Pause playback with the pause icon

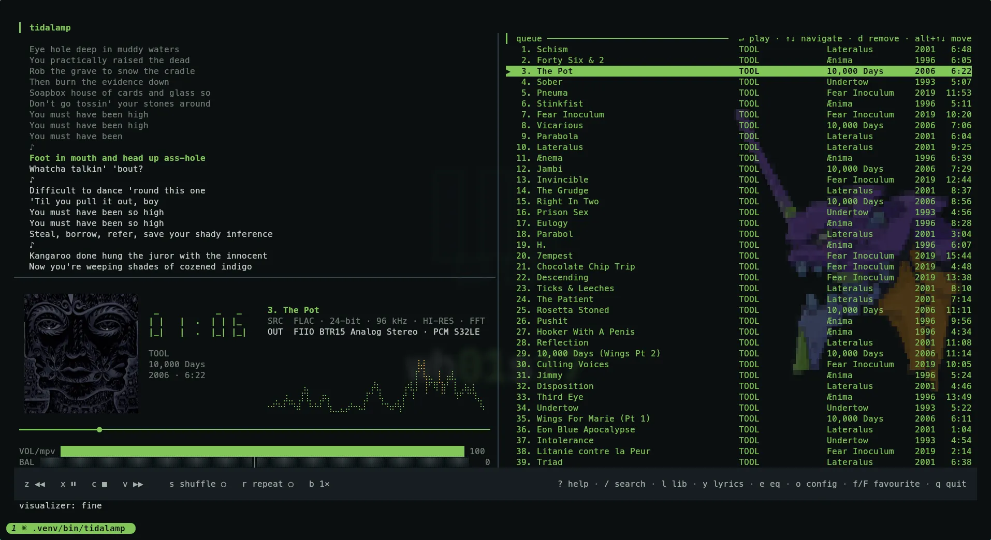(73, 484)
